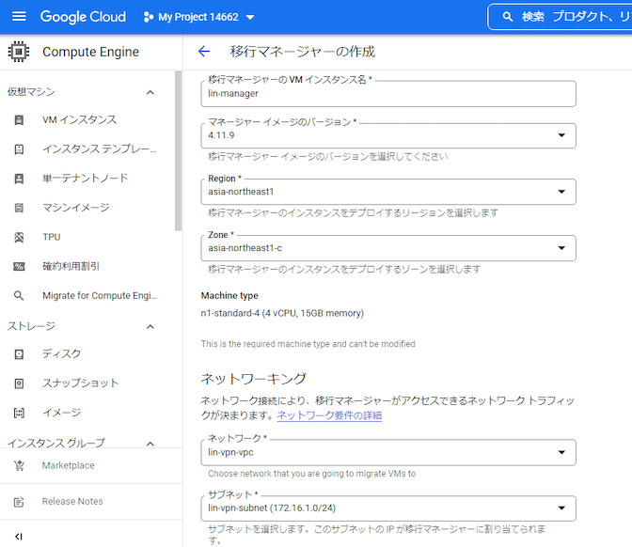
Task: Open the Zone dropdown
Action: tap(562, 248)
